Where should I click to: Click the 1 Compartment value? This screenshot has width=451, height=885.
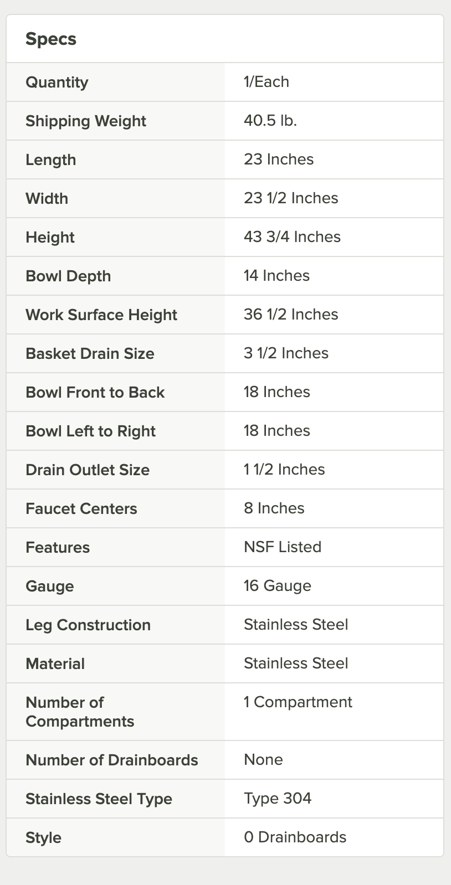coord(298,702)
